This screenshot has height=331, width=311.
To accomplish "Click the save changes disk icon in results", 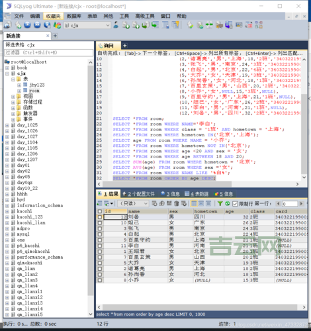I will 169,203.
